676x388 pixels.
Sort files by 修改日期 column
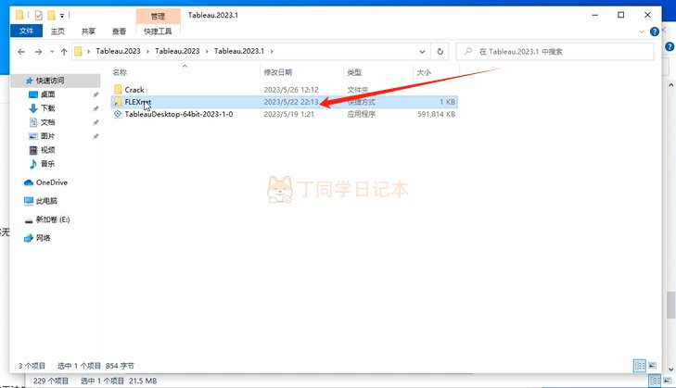(x=301, y=72)
